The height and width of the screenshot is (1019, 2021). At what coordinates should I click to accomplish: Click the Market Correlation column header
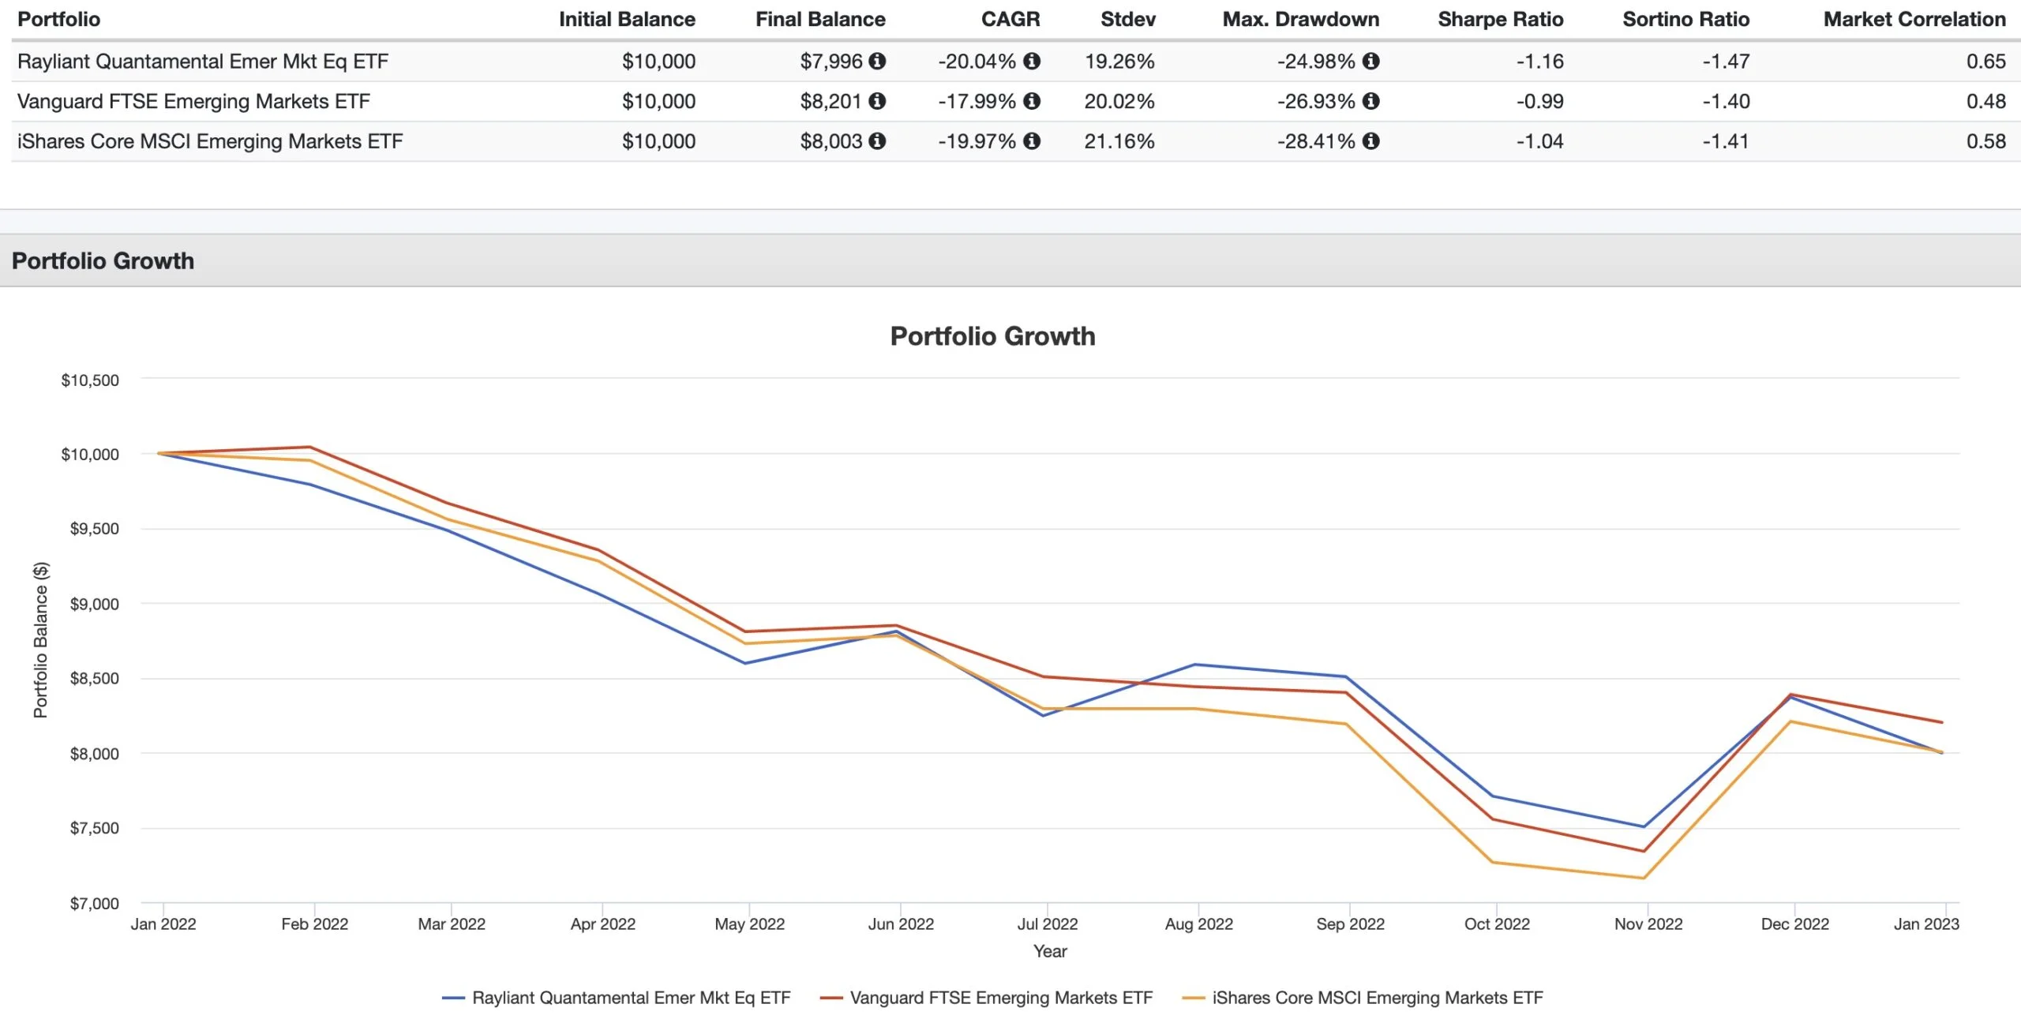coord(1914,19)
